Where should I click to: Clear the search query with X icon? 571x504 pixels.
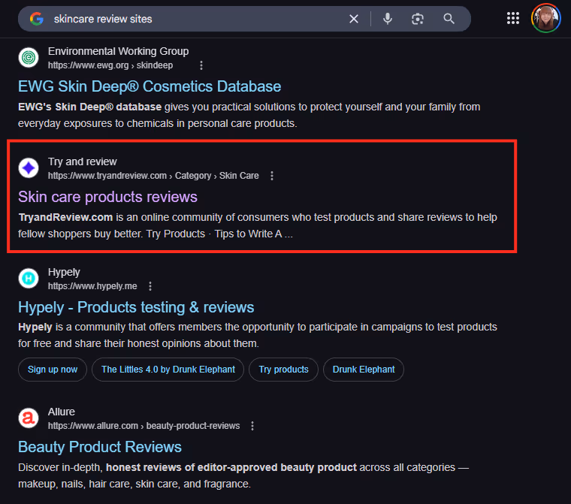point(354,19)
